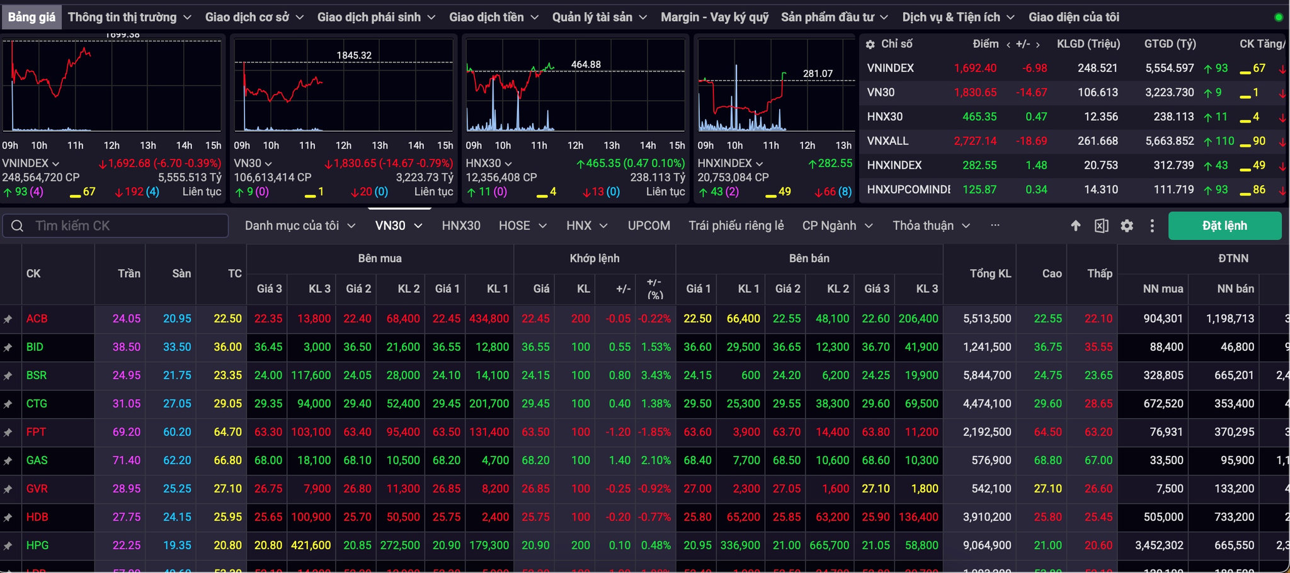Click the scroll-to-top arrow icon

(x=1076, y=225)
